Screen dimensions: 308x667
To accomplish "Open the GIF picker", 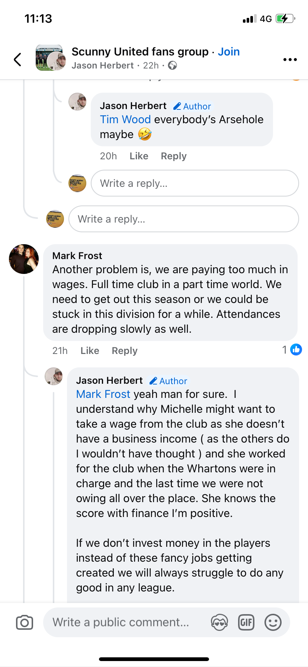I will click(246, 622).
